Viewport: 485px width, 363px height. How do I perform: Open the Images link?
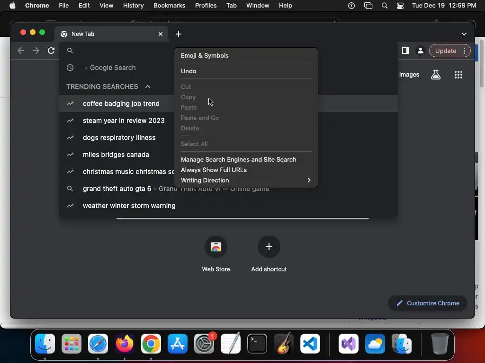pos(409,74)
